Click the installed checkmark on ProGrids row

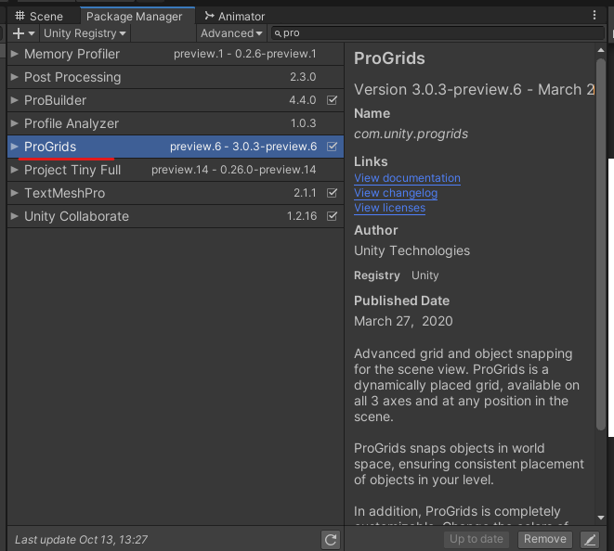click(x=333, y=147)
